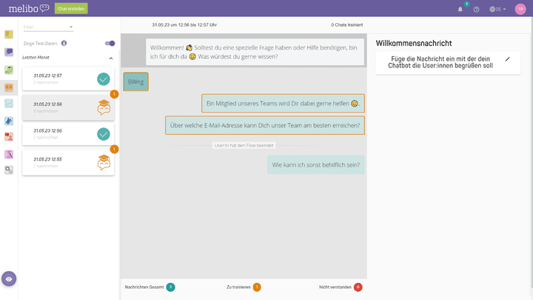Click the round eye preview button
Screen dimensions: 533x300
(9, 279)
